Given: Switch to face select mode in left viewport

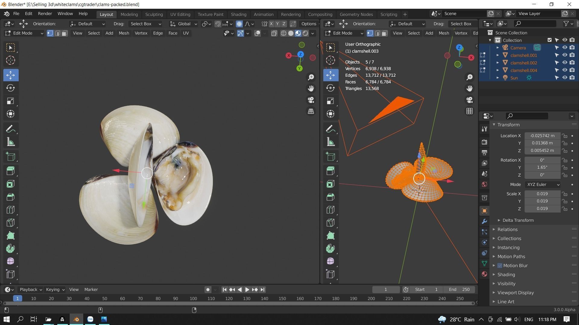Looking at the screenshot, I should (x=64, y=33).
